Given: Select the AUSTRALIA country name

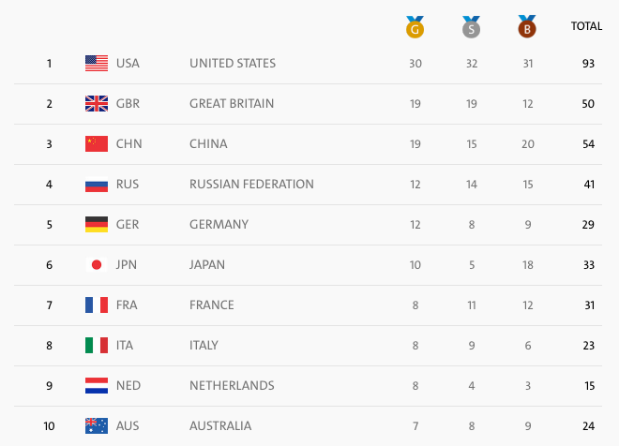Looking at the screenshot, I should click(220, 426).
